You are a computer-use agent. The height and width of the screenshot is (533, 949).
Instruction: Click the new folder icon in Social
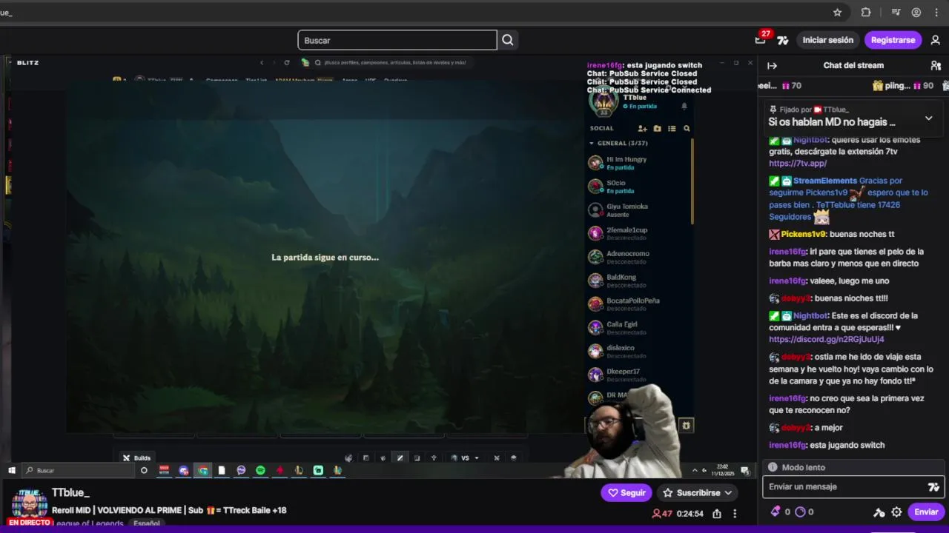(657, 129)
